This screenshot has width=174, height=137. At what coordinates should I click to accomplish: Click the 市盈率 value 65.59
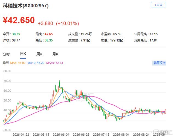tap(117, 34)
